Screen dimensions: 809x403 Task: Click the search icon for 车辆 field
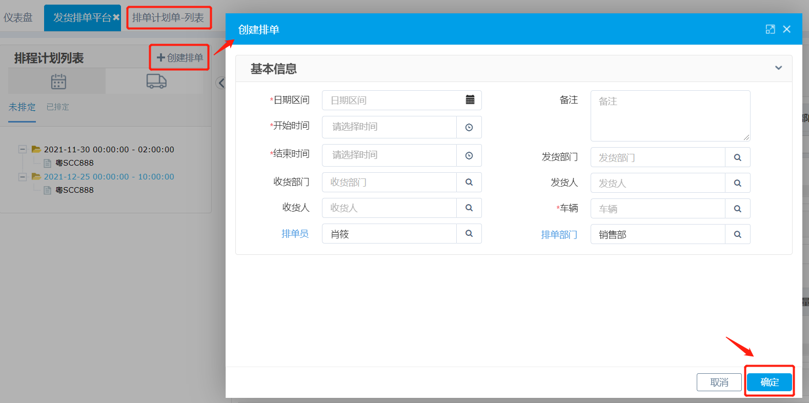[x=738, y=209]
